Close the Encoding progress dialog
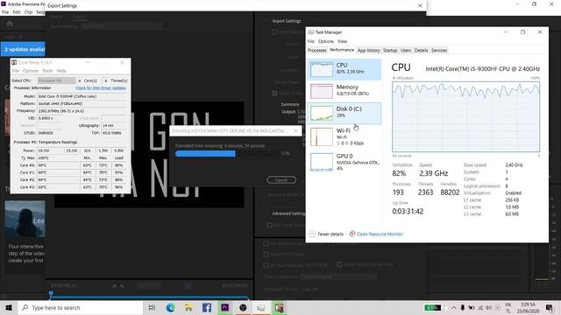561x315 pixels. (295, 130)
